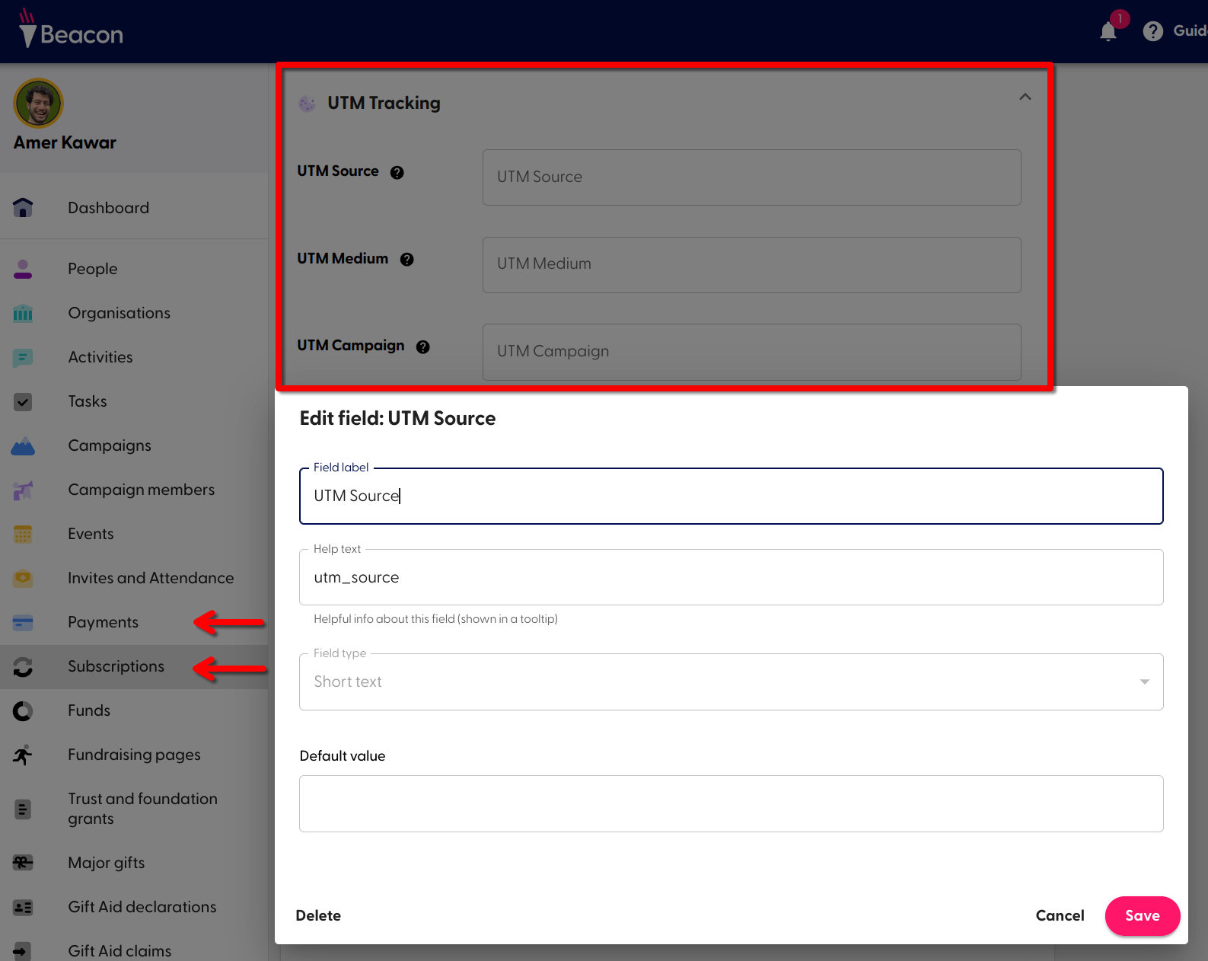Open Funds from the sidebar
The width and height of the screenshot is (1208, 961).
pyautogui.click(x=89, y=710)
